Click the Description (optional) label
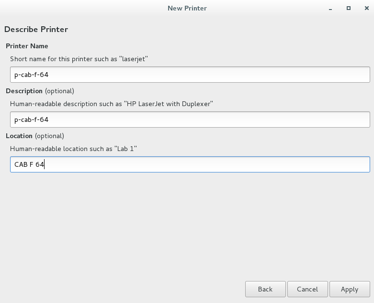The height and width of the screenshot is (303, 374). (x=40, y=91)
